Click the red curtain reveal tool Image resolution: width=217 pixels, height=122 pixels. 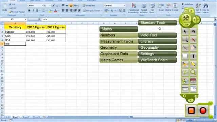coord(193,81)
